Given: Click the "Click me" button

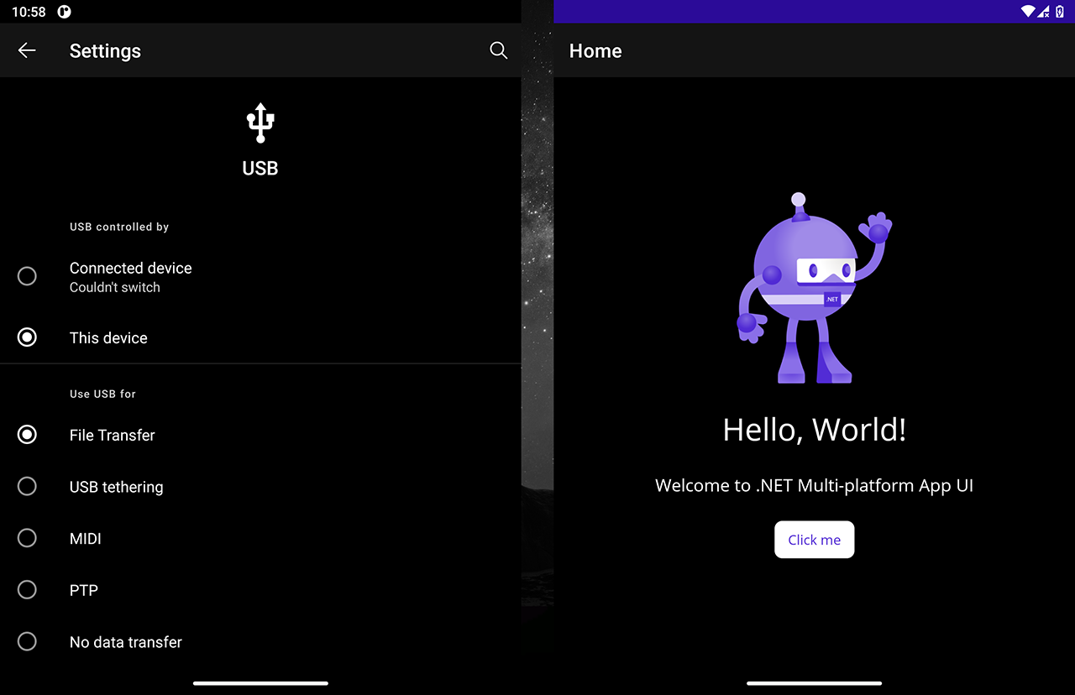Looking at the screenshot, I should [814, 540].
